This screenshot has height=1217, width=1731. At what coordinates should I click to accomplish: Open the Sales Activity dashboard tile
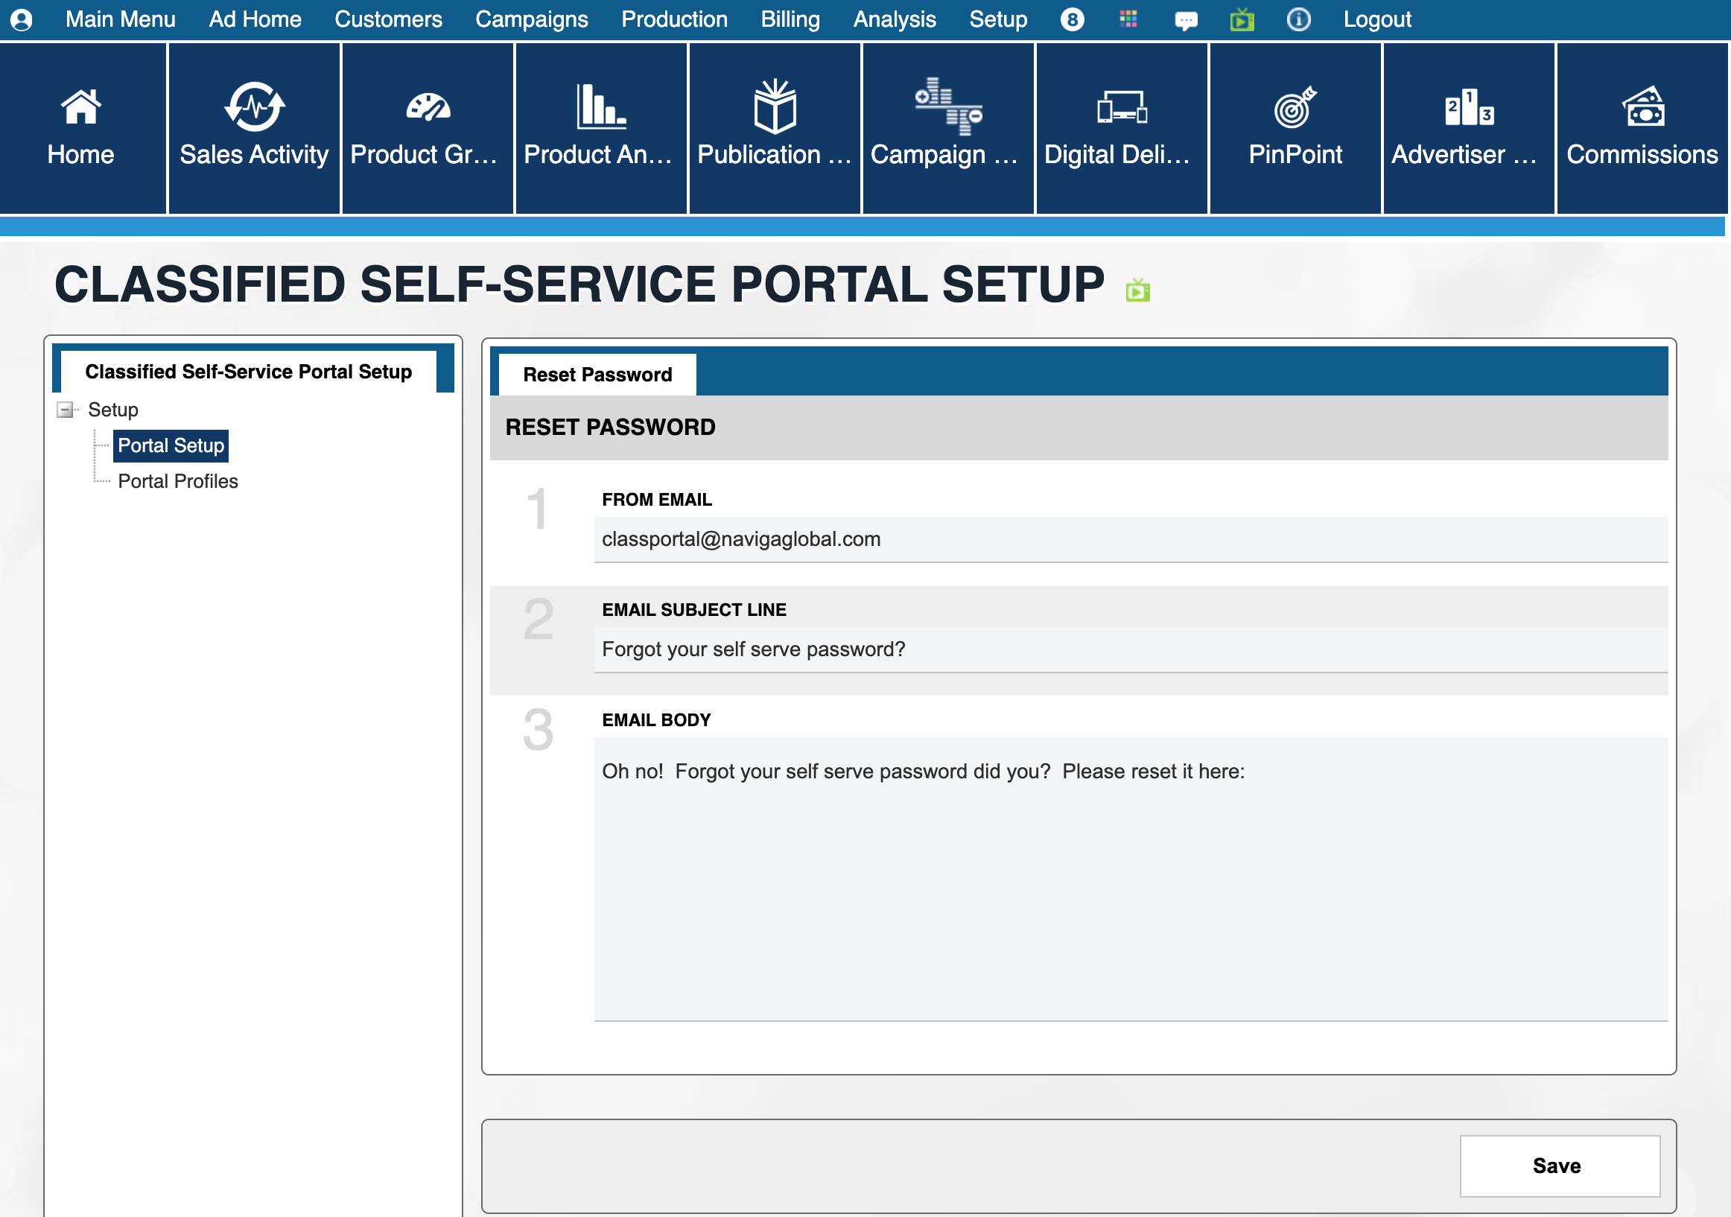pyautogui.click(x=254, y=127)
